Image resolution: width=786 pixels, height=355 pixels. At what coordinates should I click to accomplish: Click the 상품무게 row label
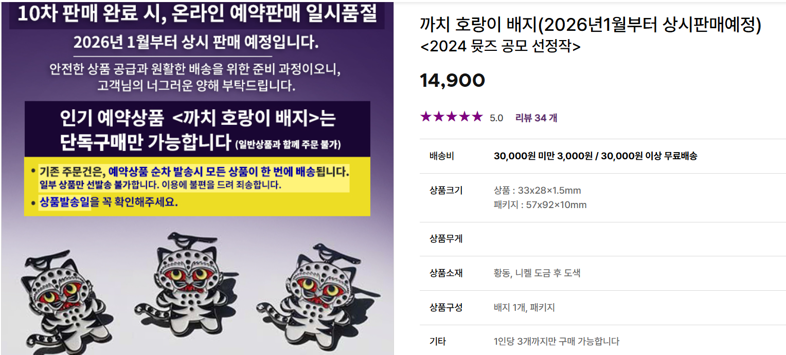tap(446, 239)
